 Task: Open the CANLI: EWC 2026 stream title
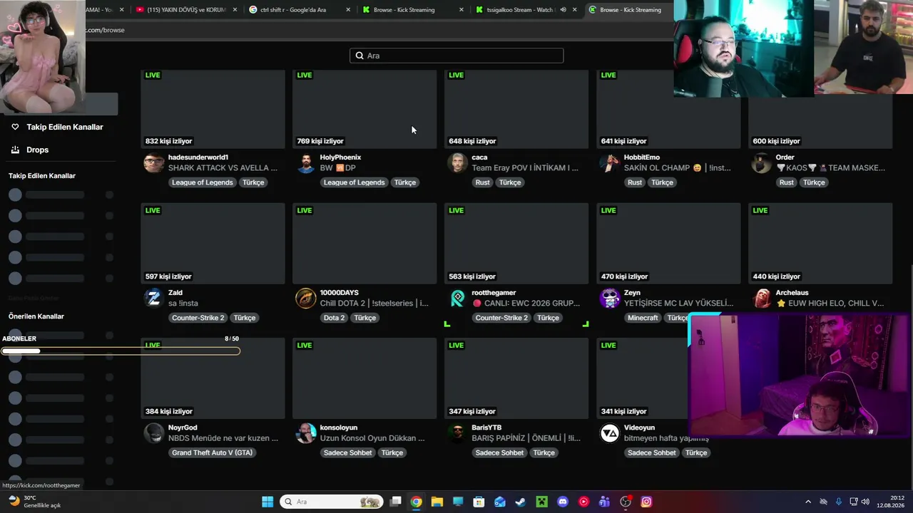526,304
